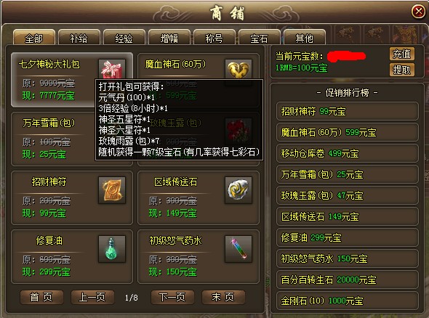The height and width of the screenshot is (318, 429).
Task: Go to next page with 下一页
Action: pyautogui.click(x=172, y=297)
